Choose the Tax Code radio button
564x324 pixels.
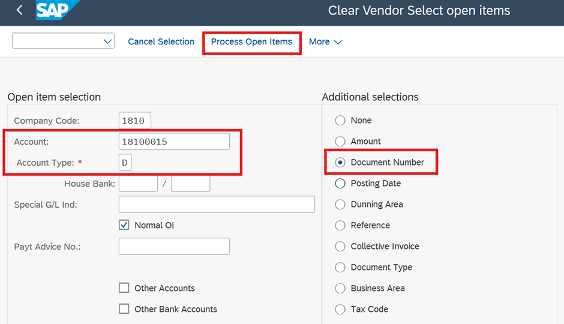[x=340, y=309]
